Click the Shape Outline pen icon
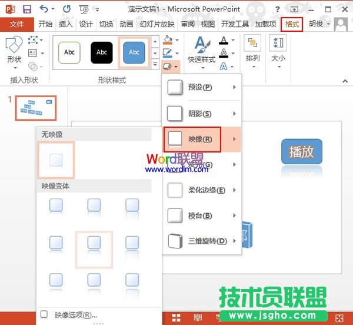353x325 pixels. click(168, 53)
